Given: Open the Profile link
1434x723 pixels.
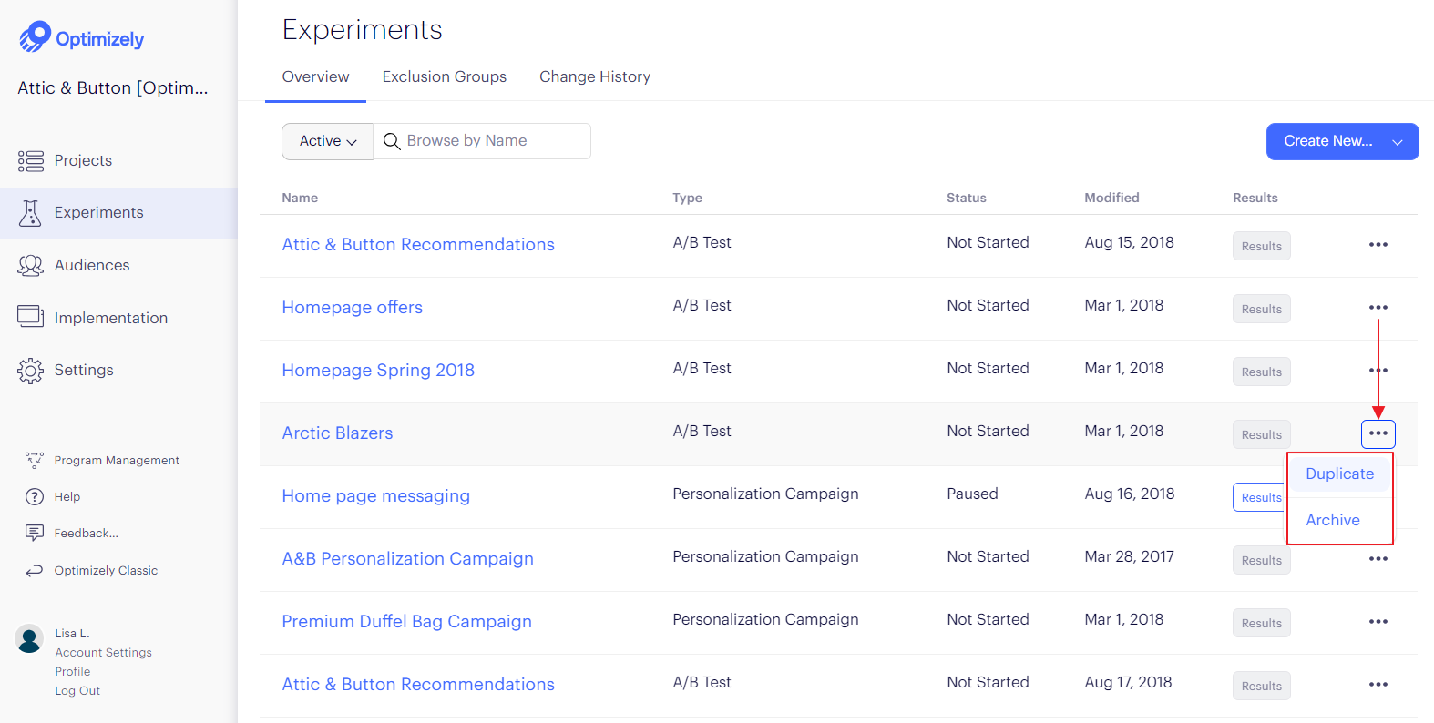Looking at the screenshot, I should pos(73,672).
